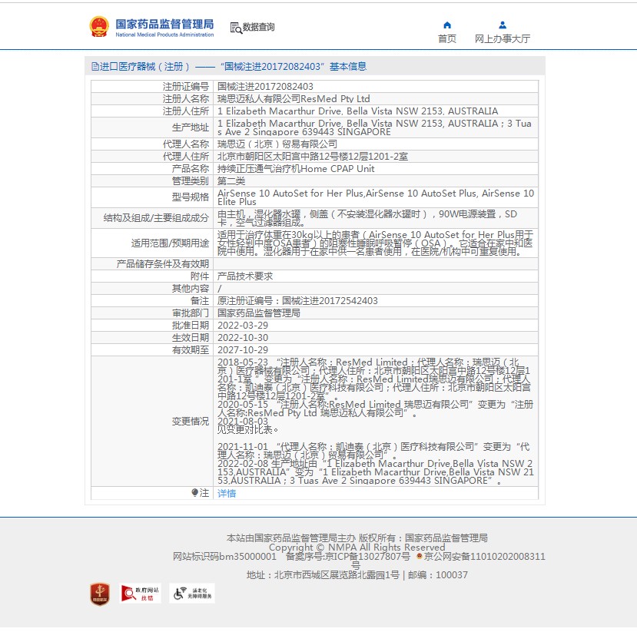Open the 适老化无障碍服务 accessibility badge
637x632 pixels.
click(192, 593)
